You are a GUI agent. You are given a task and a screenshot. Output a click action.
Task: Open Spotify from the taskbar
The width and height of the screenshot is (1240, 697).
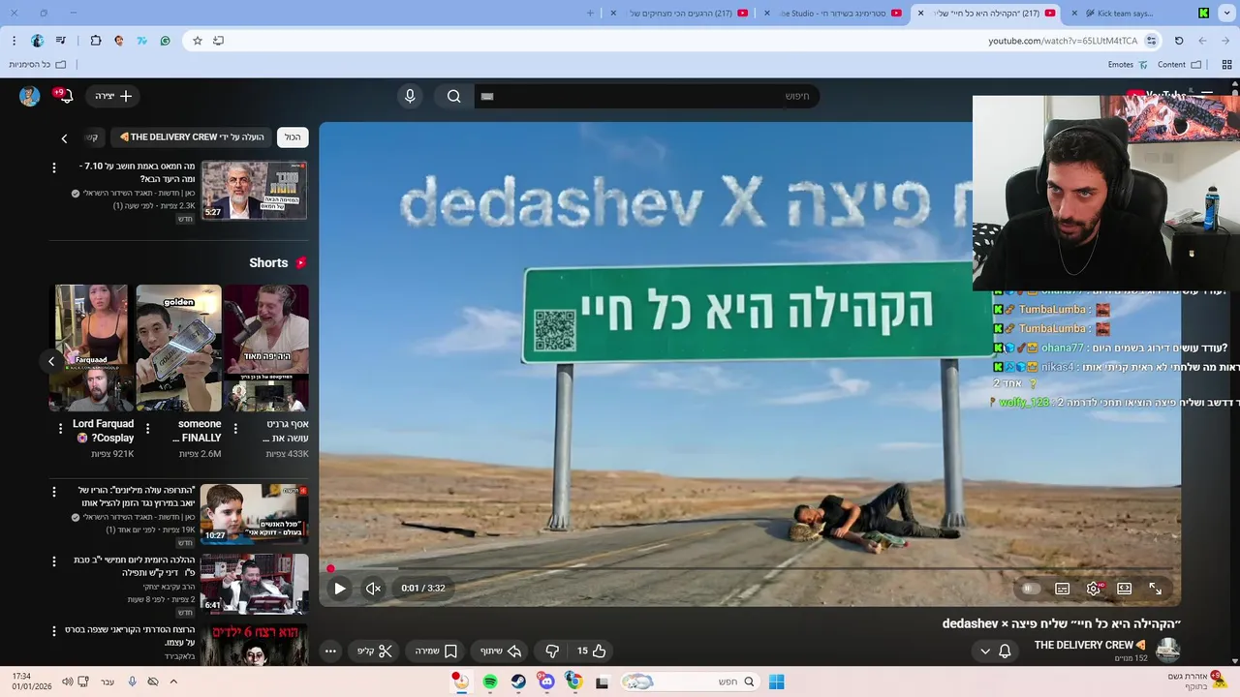490,682
